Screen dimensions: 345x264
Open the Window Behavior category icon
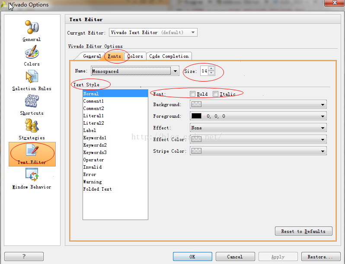[32, 175]
